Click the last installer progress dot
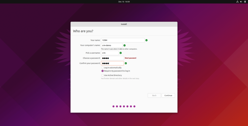This screenshot has width=248, height=126. pos(135,106)
